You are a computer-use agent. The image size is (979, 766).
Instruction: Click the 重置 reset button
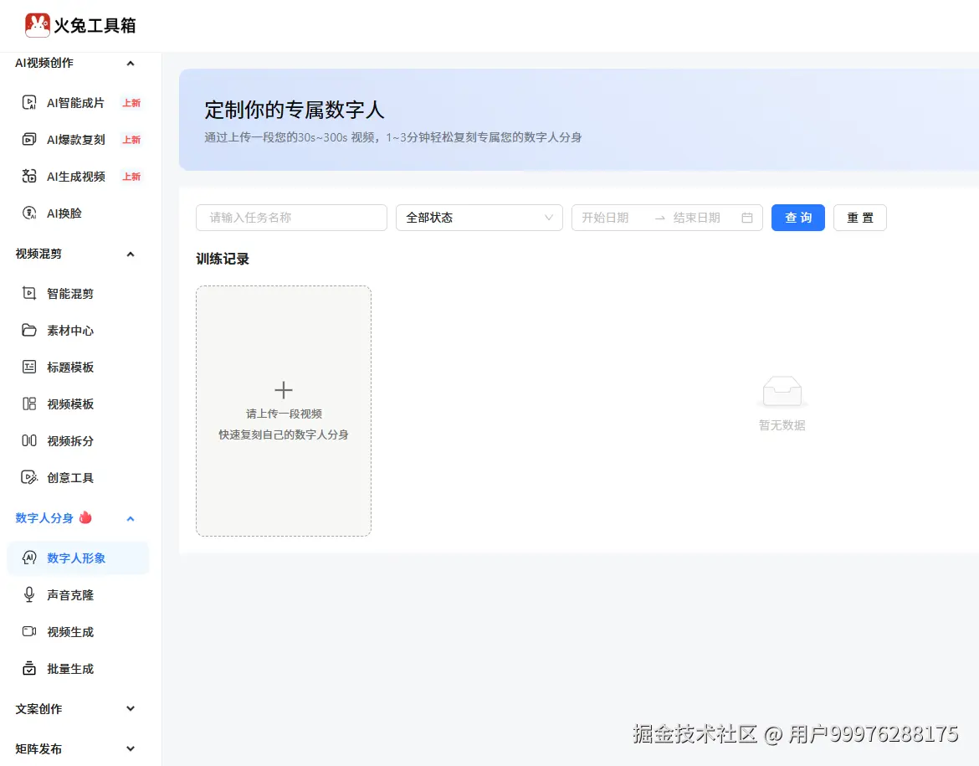[859, 218]
